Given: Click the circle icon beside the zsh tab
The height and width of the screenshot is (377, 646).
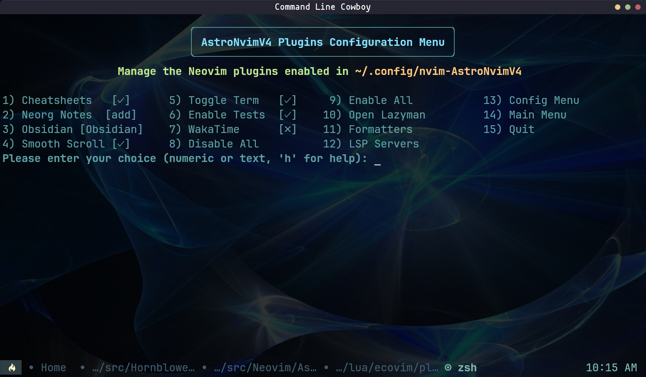Looking at the screenshot, I should [448, 368].
